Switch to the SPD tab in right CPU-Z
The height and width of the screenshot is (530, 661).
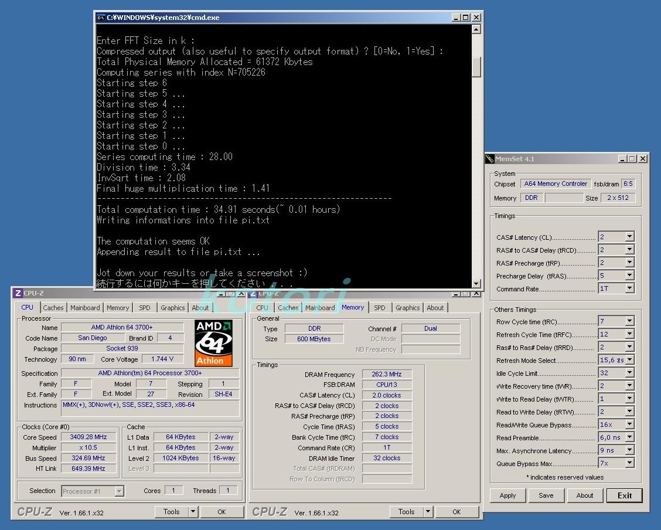tap(380, 308)
